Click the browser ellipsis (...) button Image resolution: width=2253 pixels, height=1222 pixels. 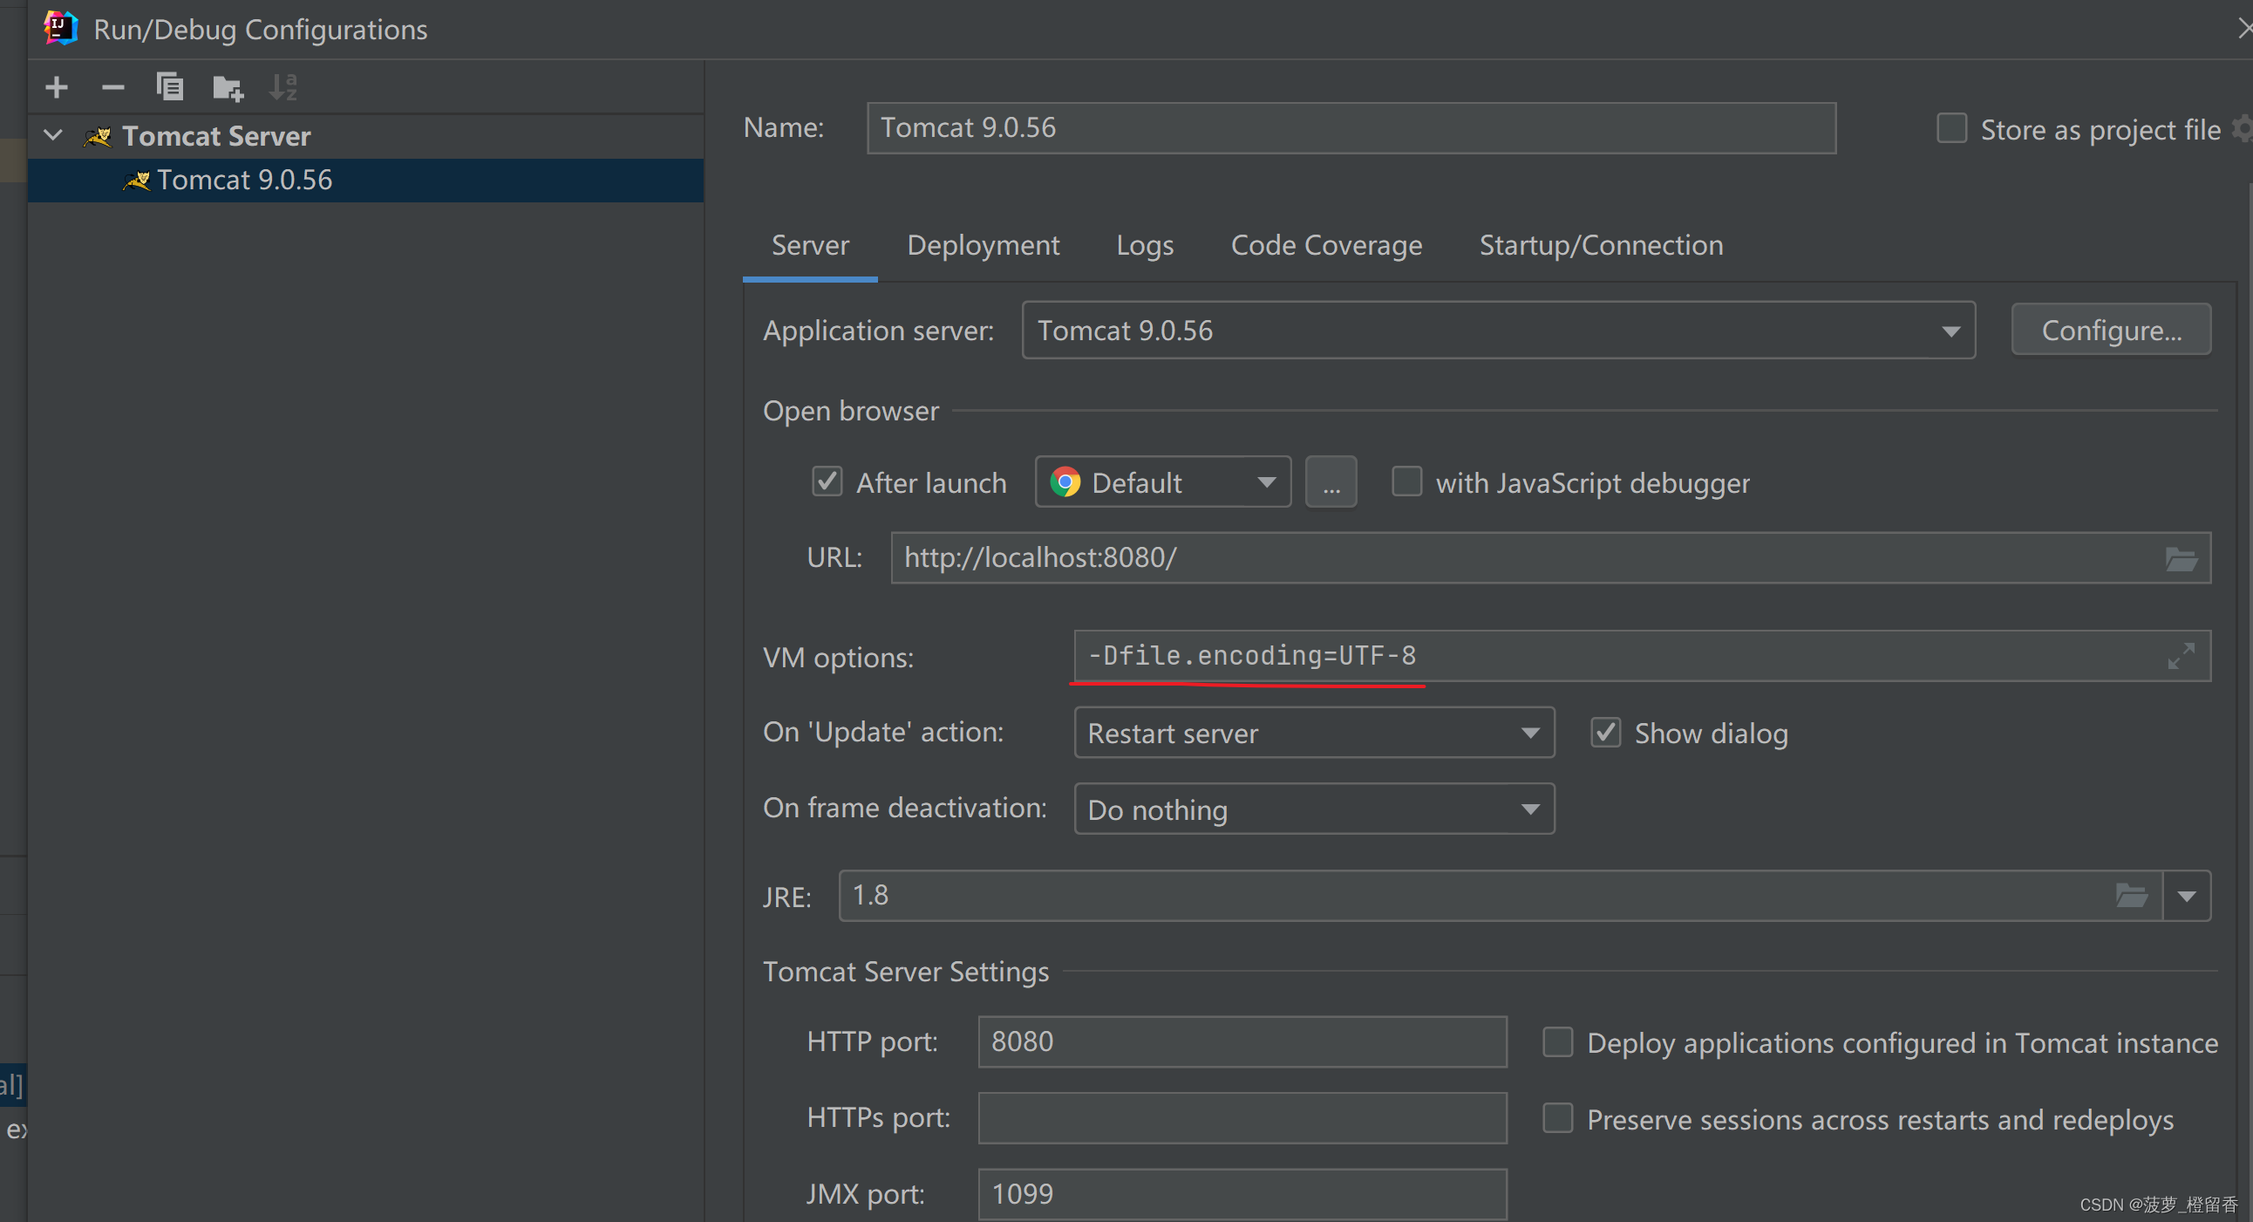1331,482
